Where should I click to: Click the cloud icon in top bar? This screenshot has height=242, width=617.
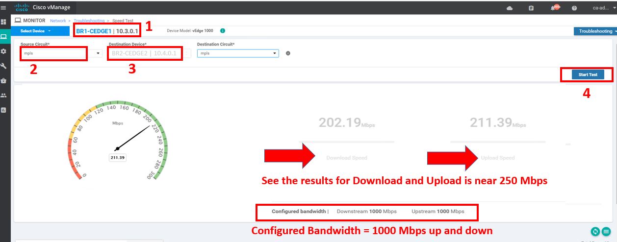pyautogui.click(x=510, y=8)
